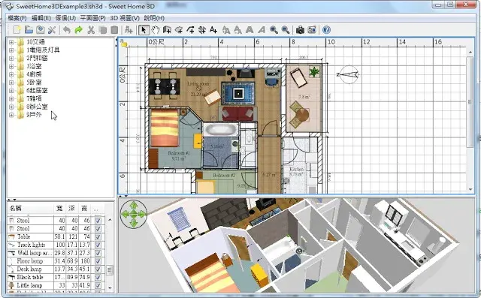Toggle visibility checkbox for Floor lamp
481x298 pixels.
[x=98, y=261]
